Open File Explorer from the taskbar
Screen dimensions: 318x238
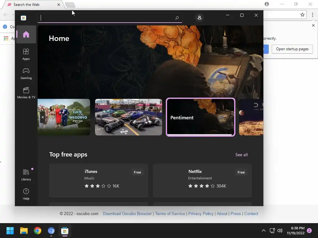tap(24, 231)
